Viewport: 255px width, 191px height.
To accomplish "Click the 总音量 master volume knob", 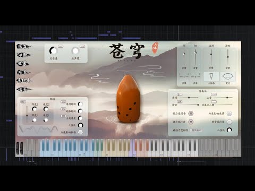I will point(53,51).
